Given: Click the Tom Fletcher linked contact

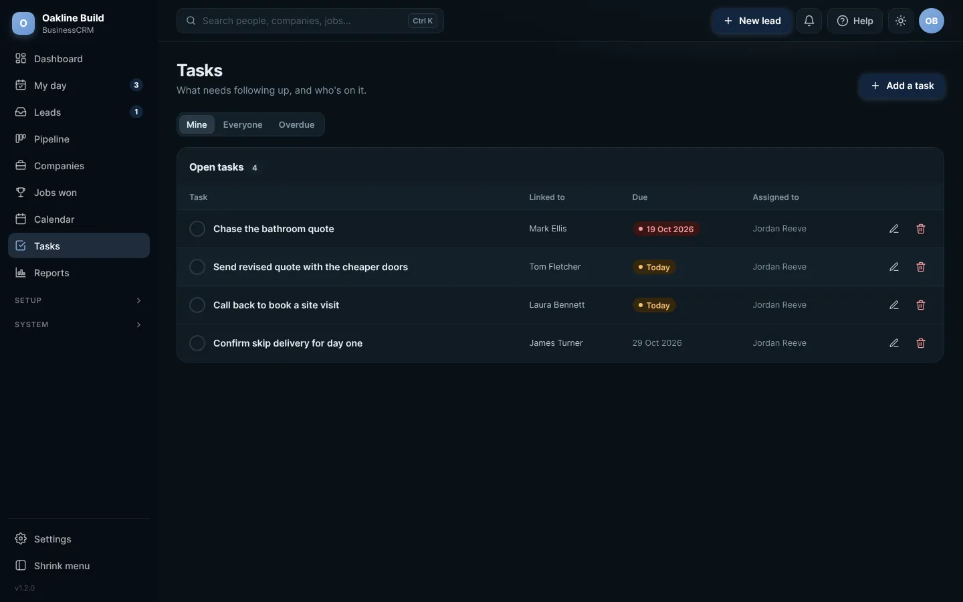Looking at the screenshot, I should coord(555,267).
